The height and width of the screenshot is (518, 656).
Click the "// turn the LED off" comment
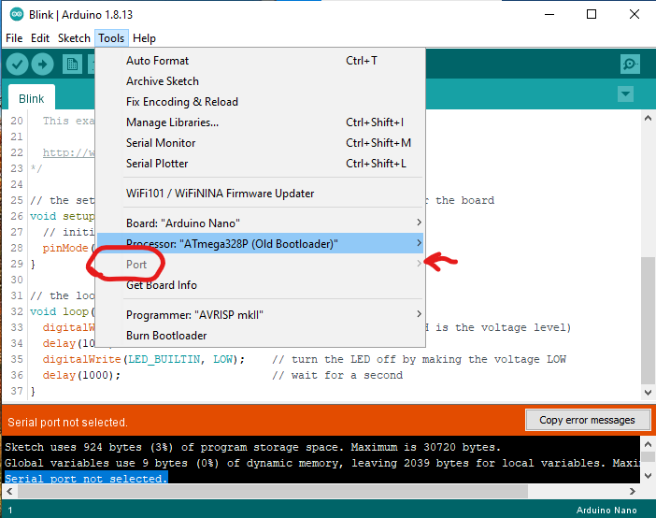pyautogui.click(x=419, y=359)
